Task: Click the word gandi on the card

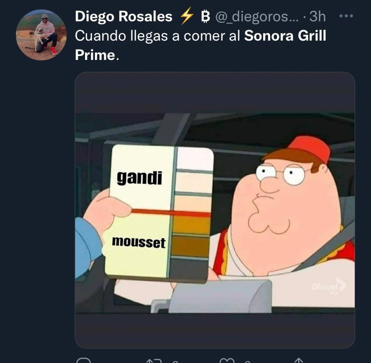Action: pyautogui.click(x=139, y=178)
